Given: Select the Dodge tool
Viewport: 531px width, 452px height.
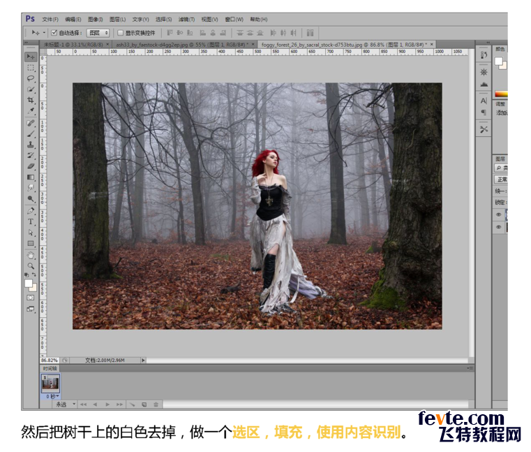Looking at the screenshot, I should point(31,198).
